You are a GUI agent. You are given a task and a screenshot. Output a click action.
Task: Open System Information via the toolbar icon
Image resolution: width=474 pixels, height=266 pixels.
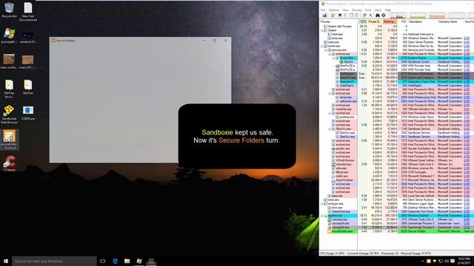[340, 16]
